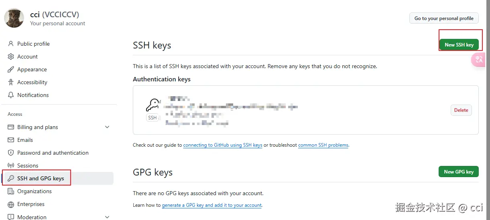Click the Enterprises globe icon
The height and width of the screenshot is (220, 490).
pos(11,204)
